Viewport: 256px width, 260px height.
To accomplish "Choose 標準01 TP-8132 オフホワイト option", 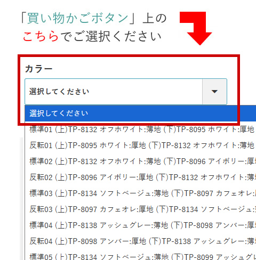I will tap(140, 129).
